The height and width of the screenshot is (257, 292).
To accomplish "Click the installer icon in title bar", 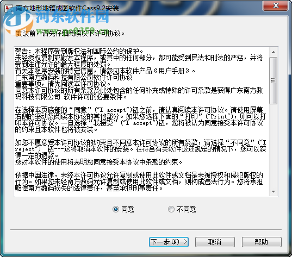I will click(9, 8).
